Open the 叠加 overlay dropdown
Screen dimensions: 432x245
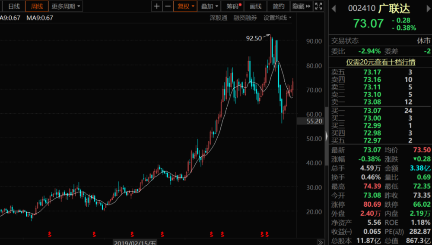tap(210, 6)
